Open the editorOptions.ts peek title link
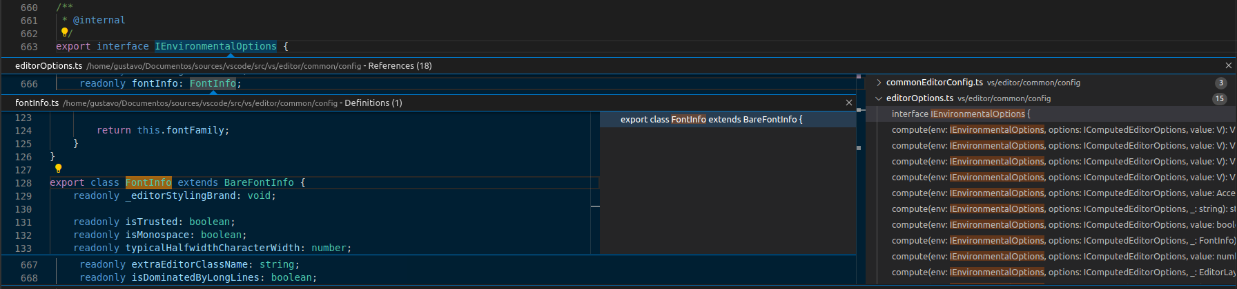The height and width of the screenshot is (289, 1237). pyautogui.click(x=48, y=66)
